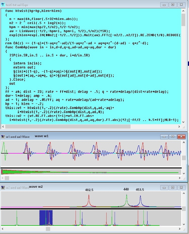Click the 453.5 peak label
189x234 pixels.
coord(140,190)
